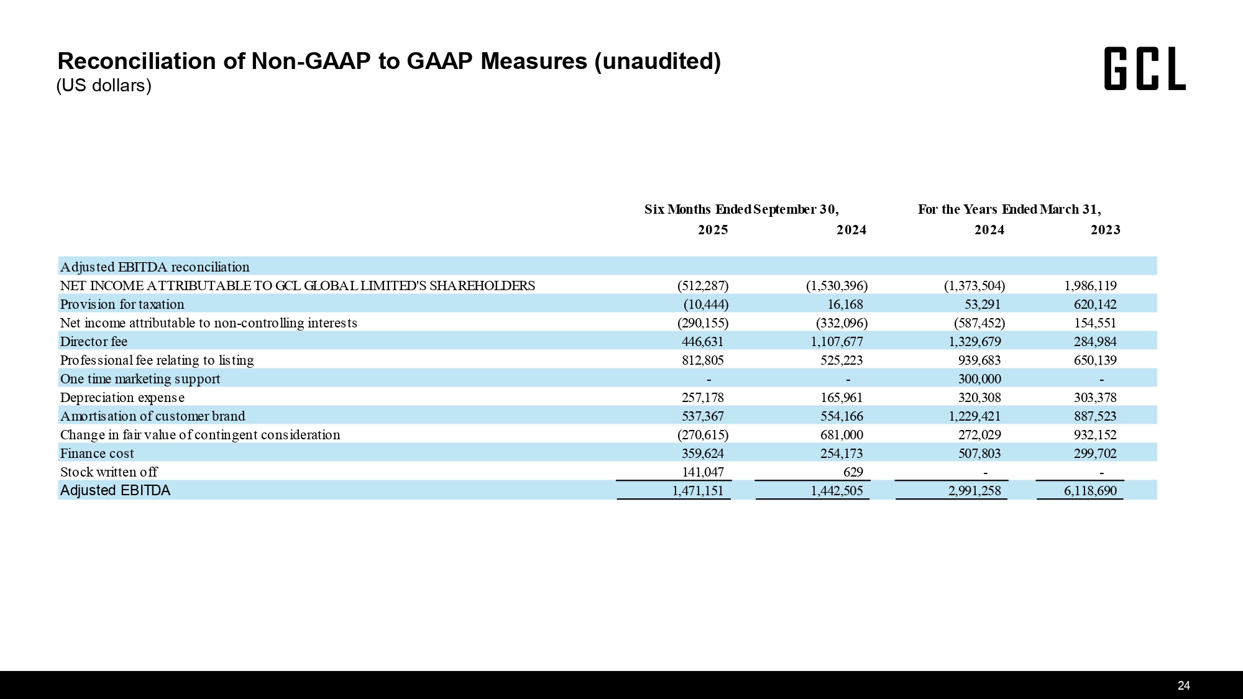Select Professional fee relating to listing label
This screenshot has height=699, width=1243.
(157, 360)
